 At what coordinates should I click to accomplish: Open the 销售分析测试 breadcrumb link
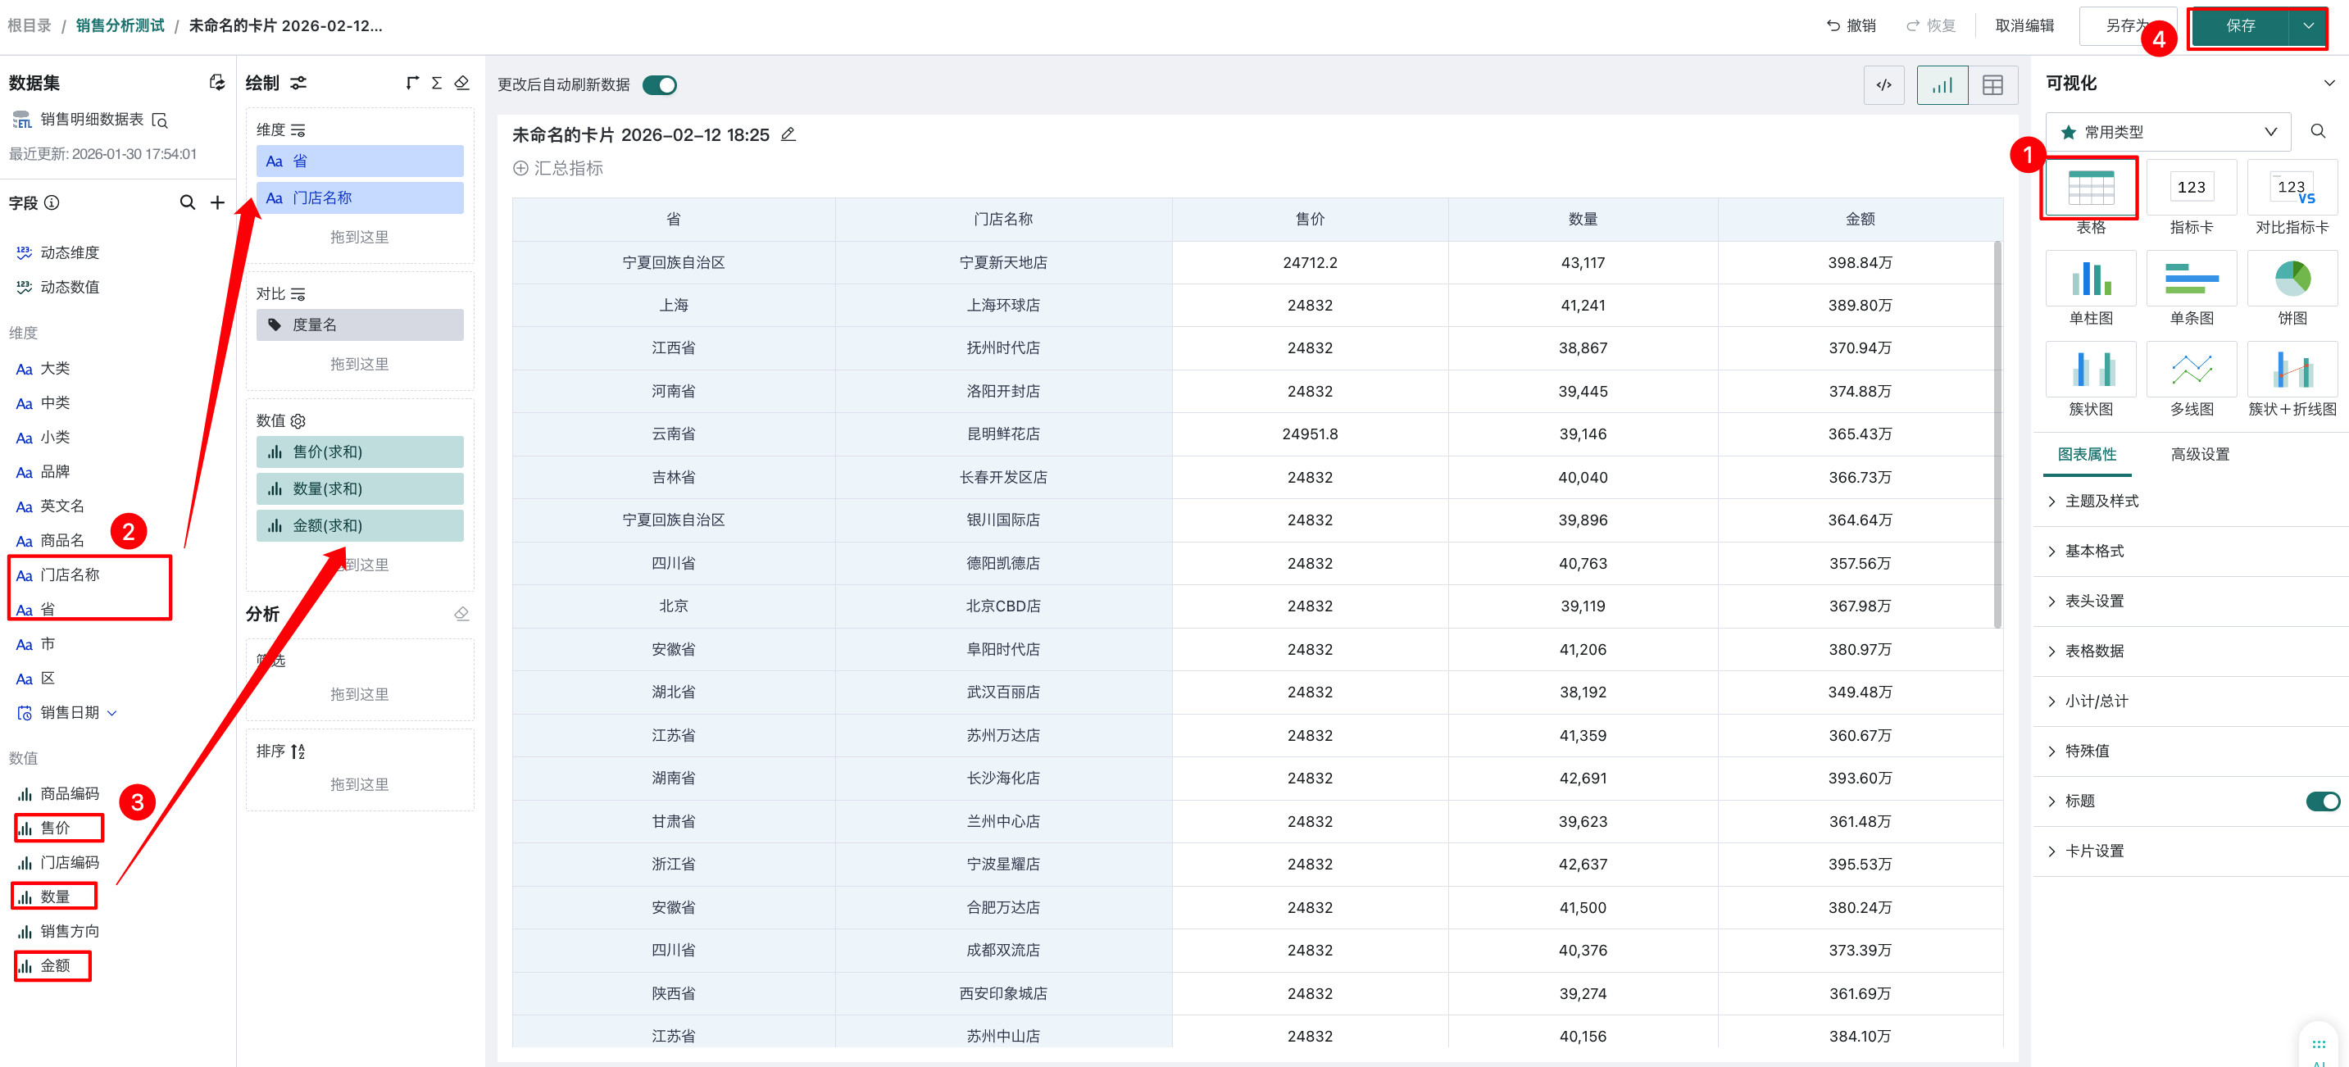(x=120, y=25)
